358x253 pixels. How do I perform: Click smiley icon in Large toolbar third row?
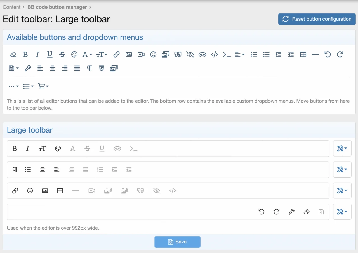(x=30, y=191)
